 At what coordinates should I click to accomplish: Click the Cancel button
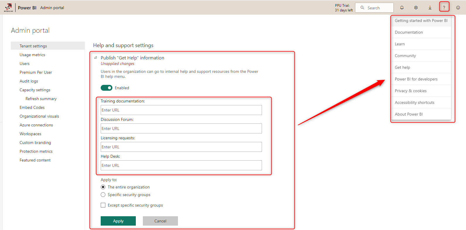pos(160,221)
